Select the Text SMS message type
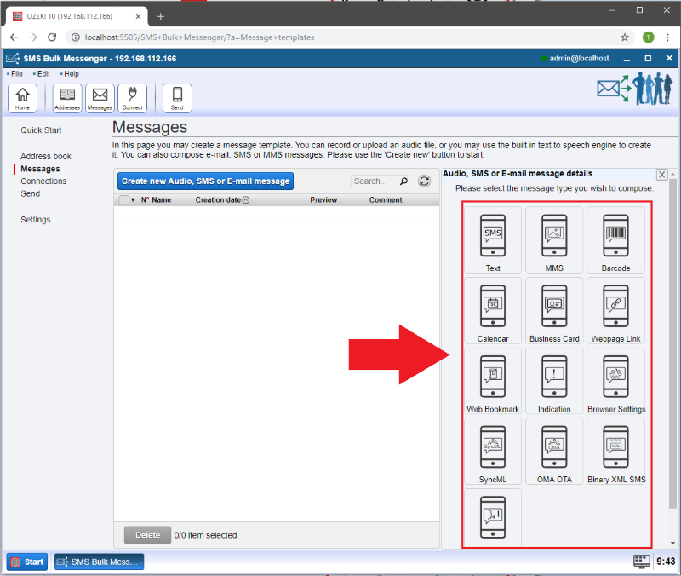Screen dimensions: 681x576 [493, 239]
